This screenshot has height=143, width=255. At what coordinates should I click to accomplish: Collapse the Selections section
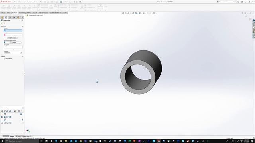tap(23, 27)
